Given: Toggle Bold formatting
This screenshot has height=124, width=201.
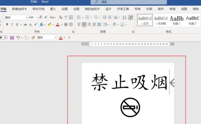Looking at the screenshot, I should click(7, 24).
